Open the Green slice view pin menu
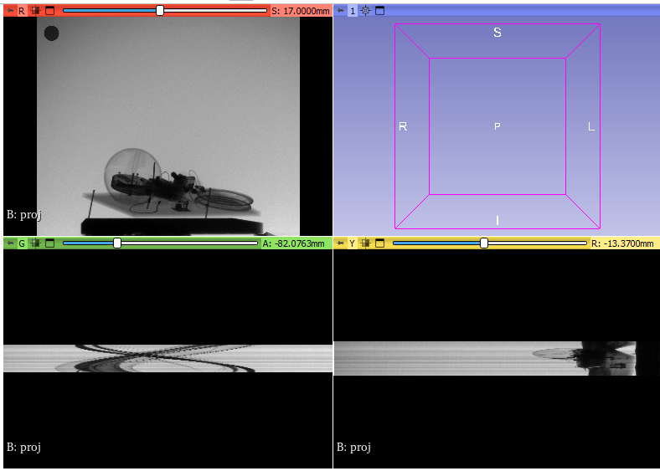The height and width of the screenshot is (471, 660). (x=9, y=243)
